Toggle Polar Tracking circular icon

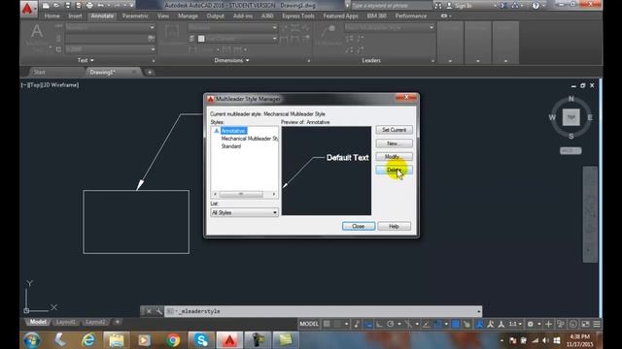click(391, 324)
